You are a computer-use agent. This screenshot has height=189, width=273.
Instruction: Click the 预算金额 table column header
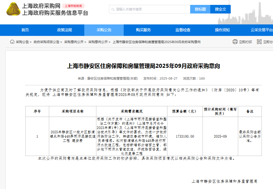184,111
